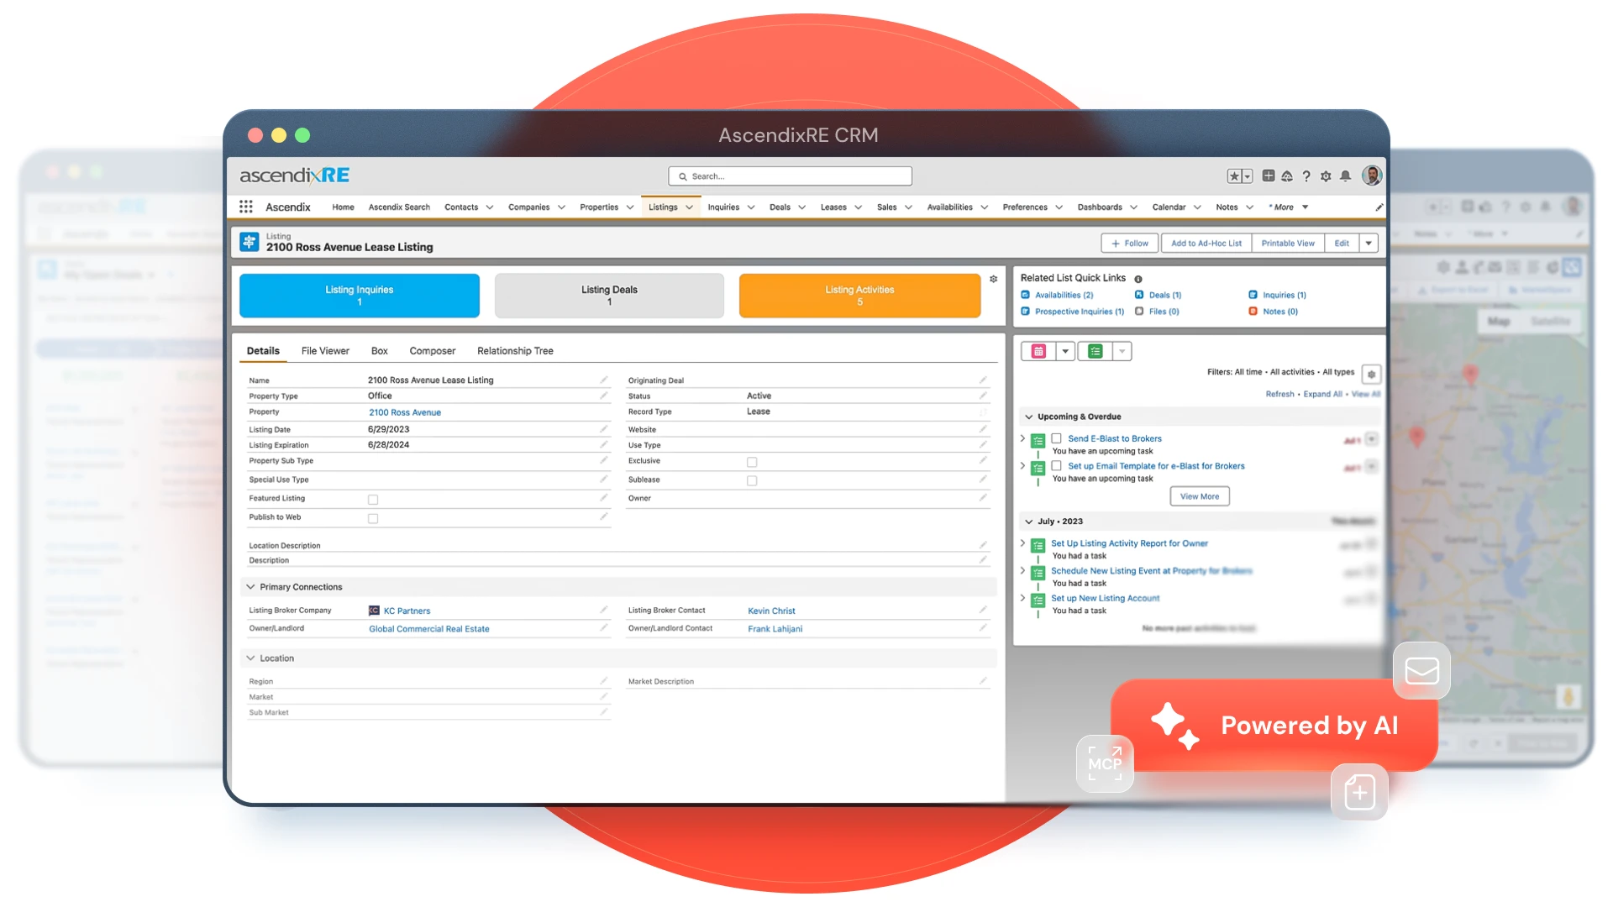The width and height of the screenshot is (1613, 907).
Task: Open the dropdown beside the new event icon
Action: pos(1065,351)
